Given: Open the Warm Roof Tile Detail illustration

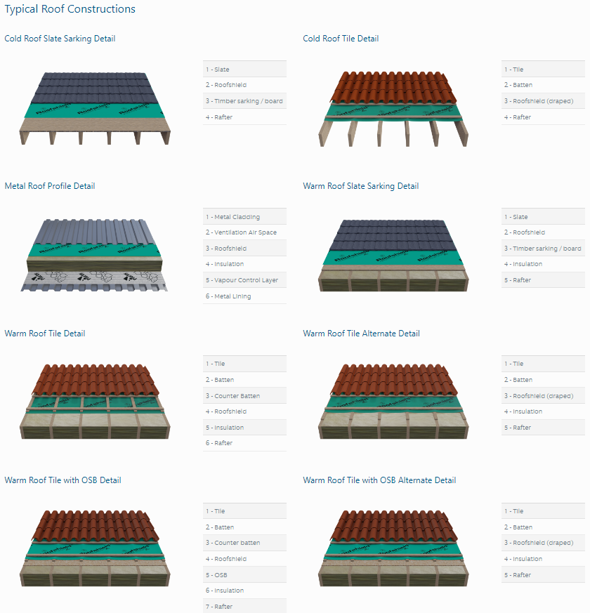Looking at the screenshot, I should click(94, 402).
